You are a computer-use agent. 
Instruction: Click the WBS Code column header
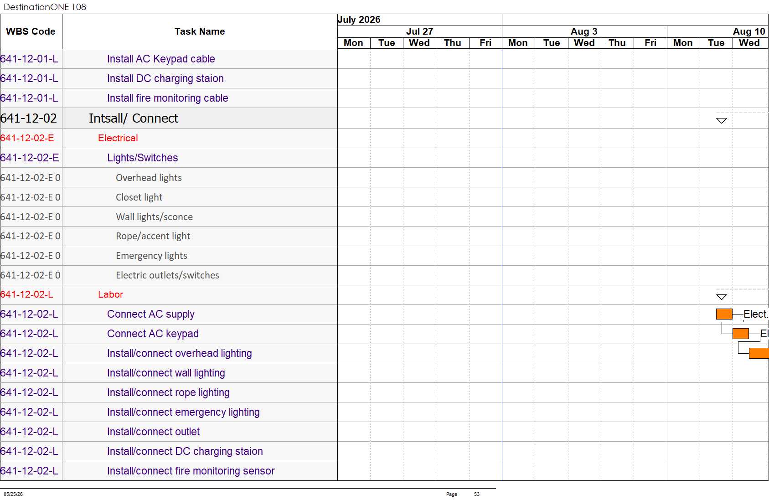click(x=31, y=31)
